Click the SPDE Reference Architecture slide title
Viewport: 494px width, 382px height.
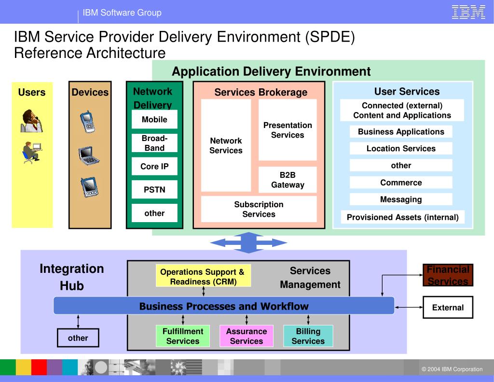tap(184, 44)
